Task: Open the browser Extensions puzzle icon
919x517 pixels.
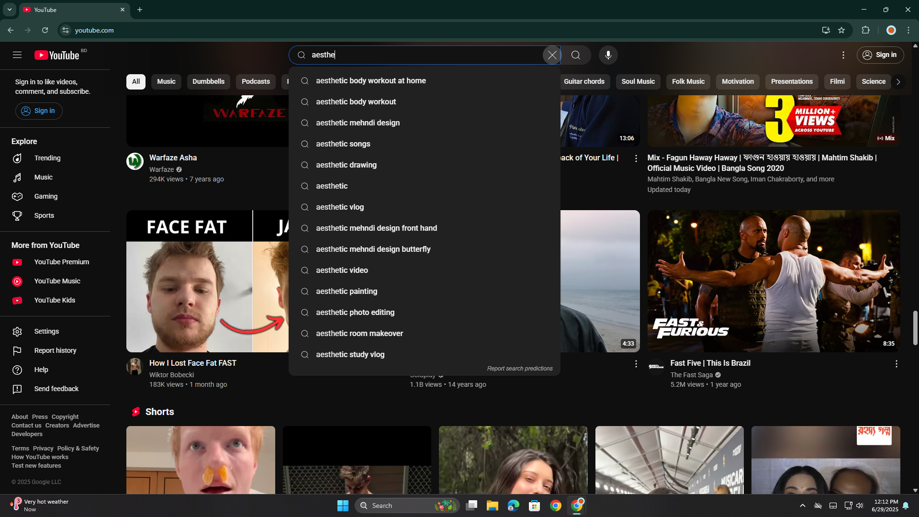Action: click(865, 30)
